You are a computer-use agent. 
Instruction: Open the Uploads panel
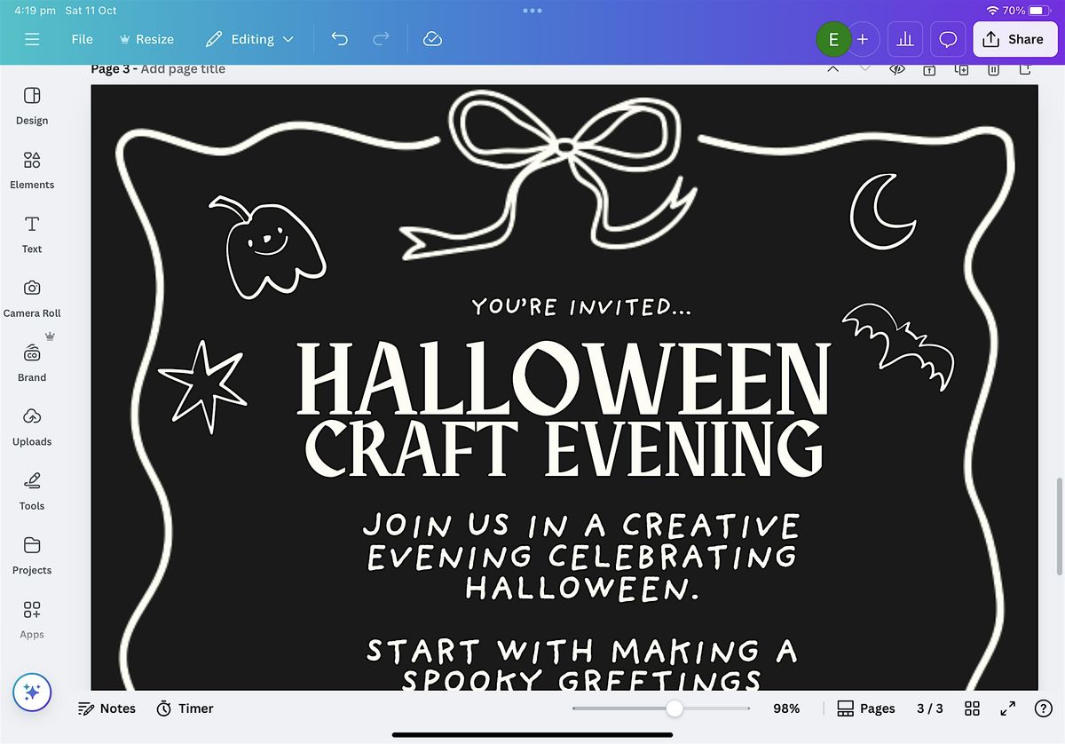32,426
